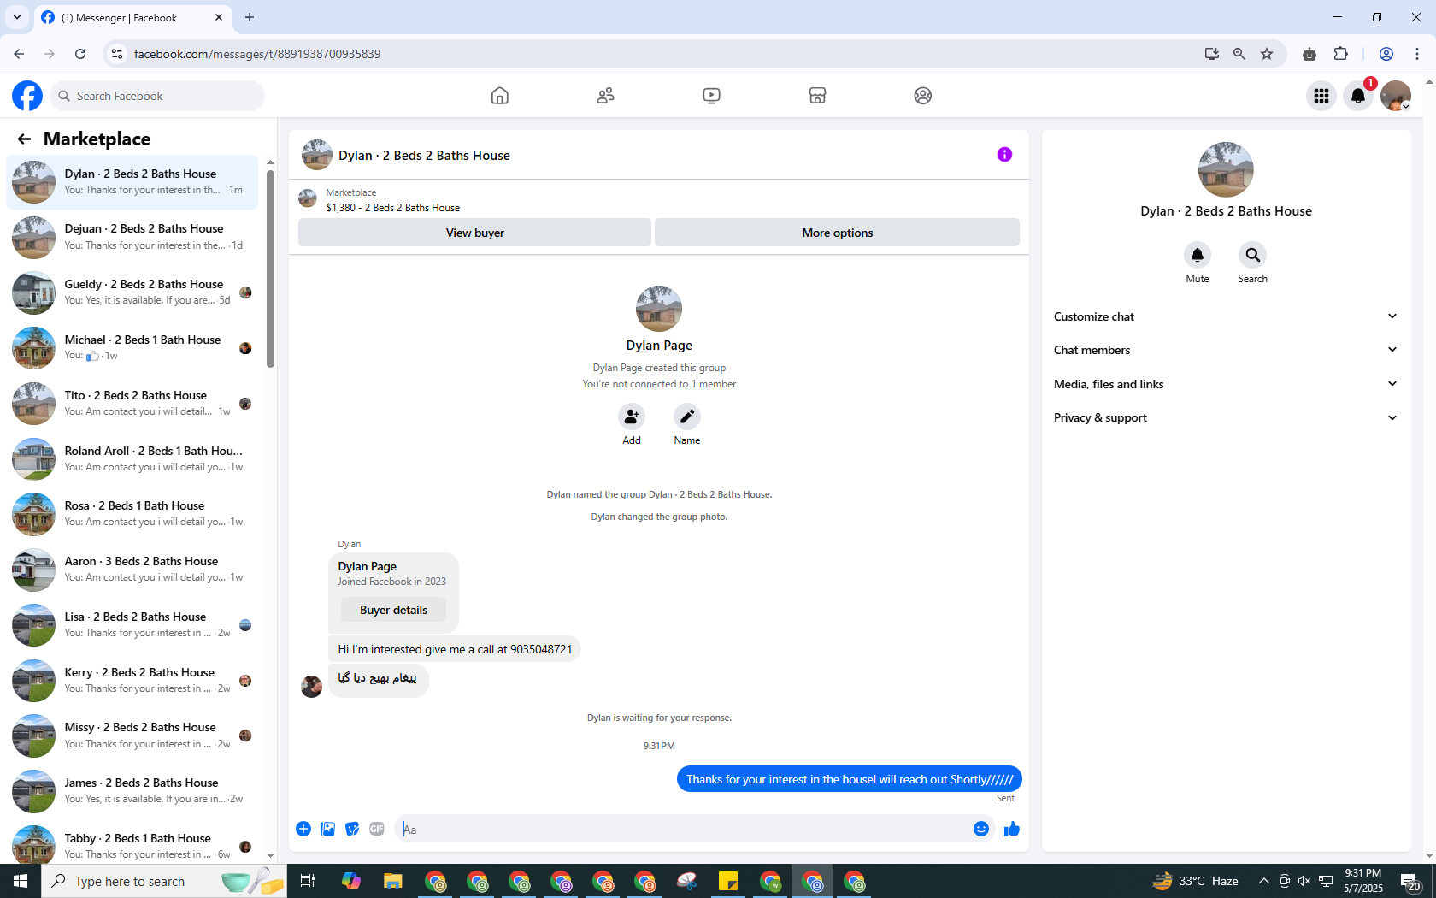Image resolution: width=1436 pixels, height=898 pixels.
Task: Click the Dylan Page name under group photo
Action: pyautogui.click(x=659, y=346)
